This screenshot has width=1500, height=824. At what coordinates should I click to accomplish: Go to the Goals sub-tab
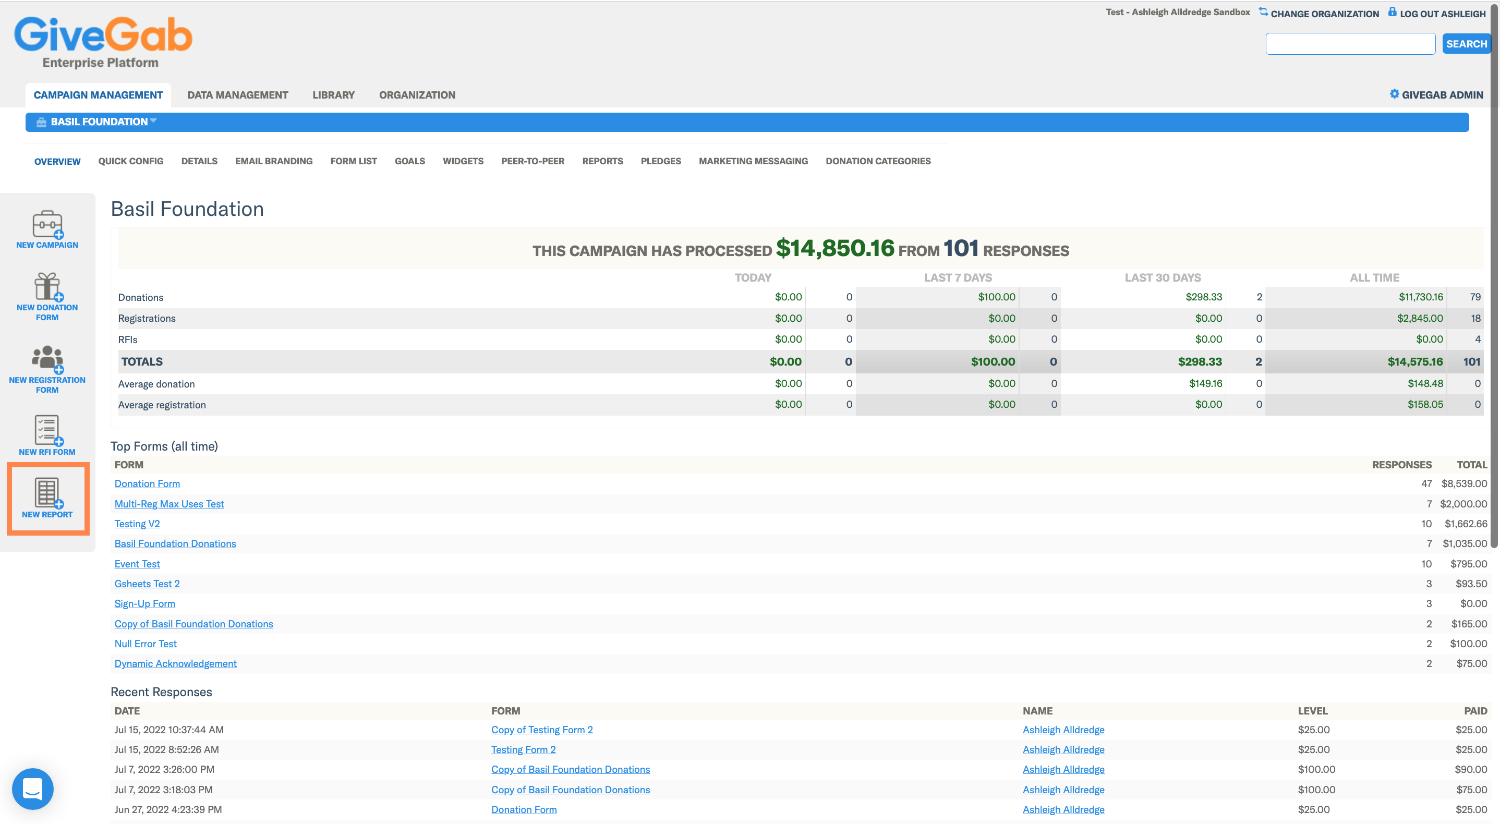(x=410, y=161)
